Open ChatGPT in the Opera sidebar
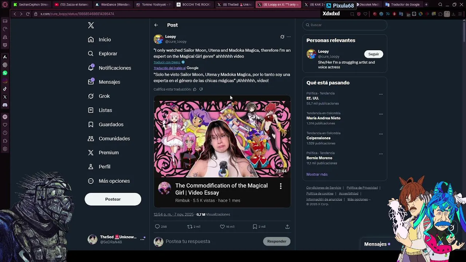The width and height of the screenshot is (466, 262). (5, 65)
